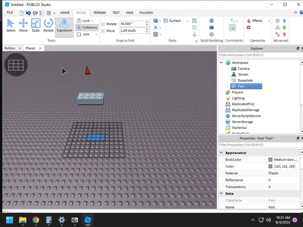Click the Separate solid modeling icon

coord(212,34)
